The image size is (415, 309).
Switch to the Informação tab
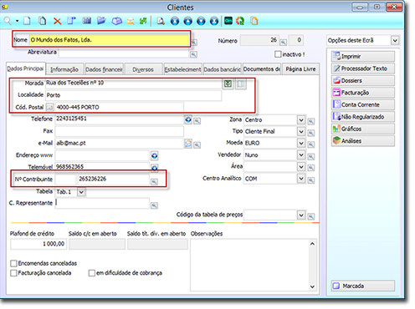64,69
